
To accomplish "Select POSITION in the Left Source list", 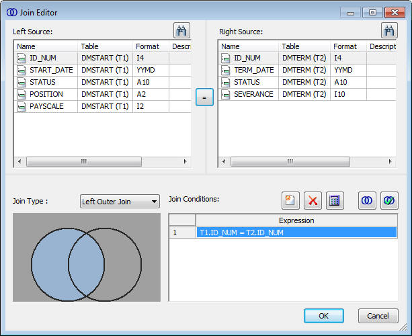I will coord(46,94).
